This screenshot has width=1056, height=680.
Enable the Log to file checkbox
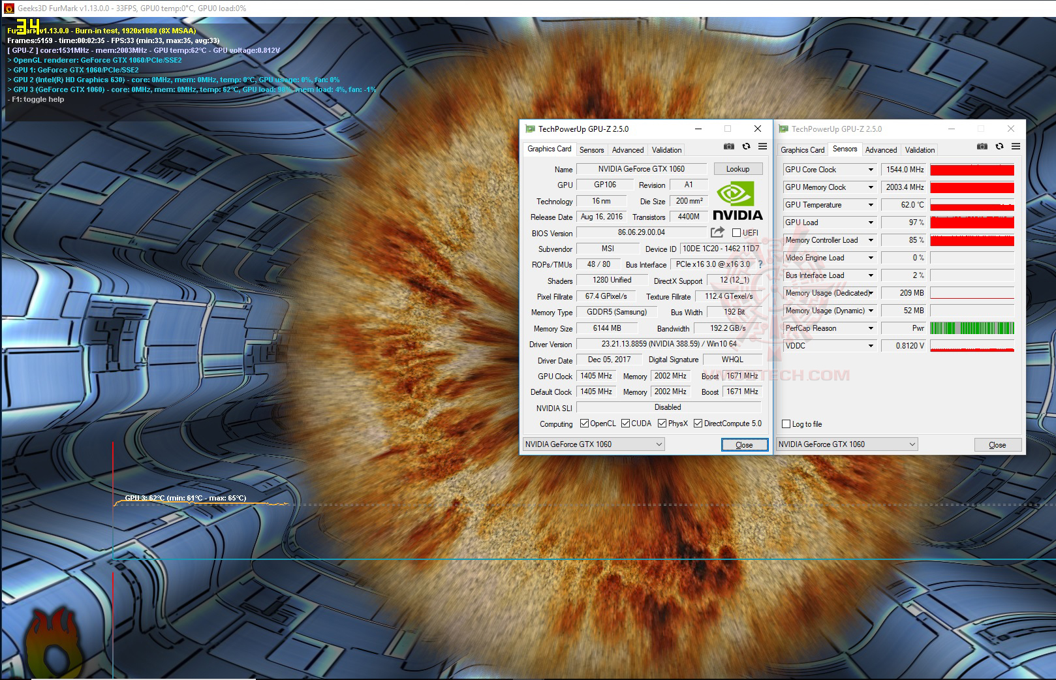click(786, 424)
